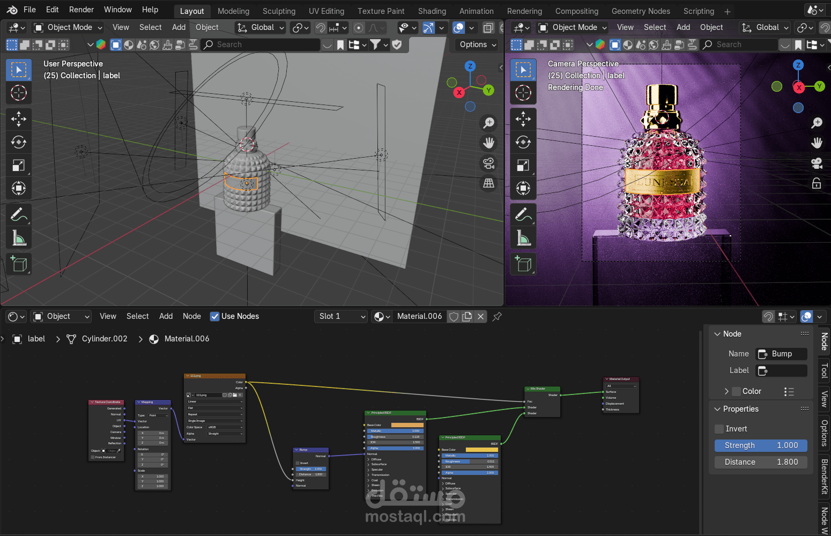
Task: Select the Measure tool in left viewport
Action: [x=19, y=237]
